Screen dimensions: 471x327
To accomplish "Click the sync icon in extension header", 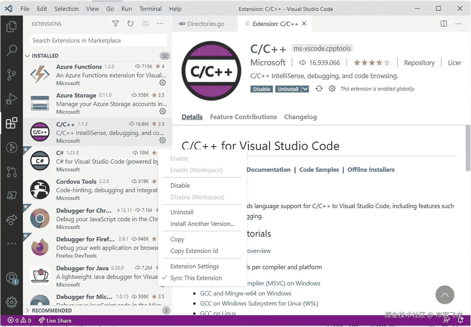I will [319, 89].
